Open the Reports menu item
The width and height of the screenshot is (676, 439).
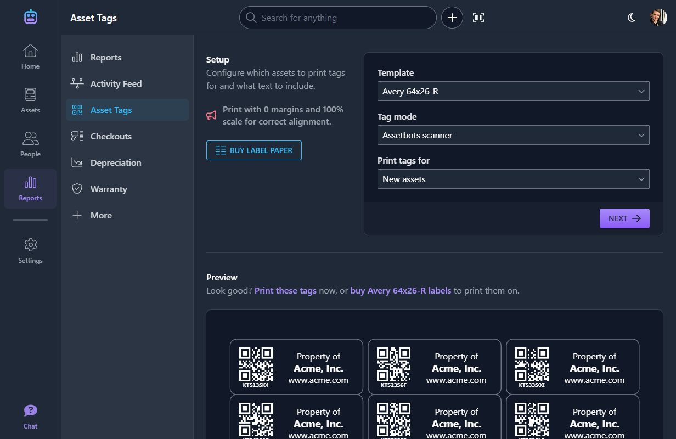click(127, 58)
